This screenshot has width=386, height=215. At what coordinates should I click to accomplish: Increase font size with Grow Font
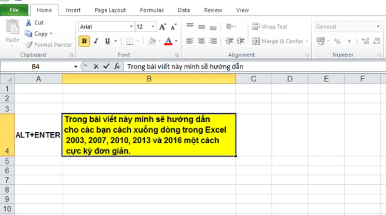163,27
